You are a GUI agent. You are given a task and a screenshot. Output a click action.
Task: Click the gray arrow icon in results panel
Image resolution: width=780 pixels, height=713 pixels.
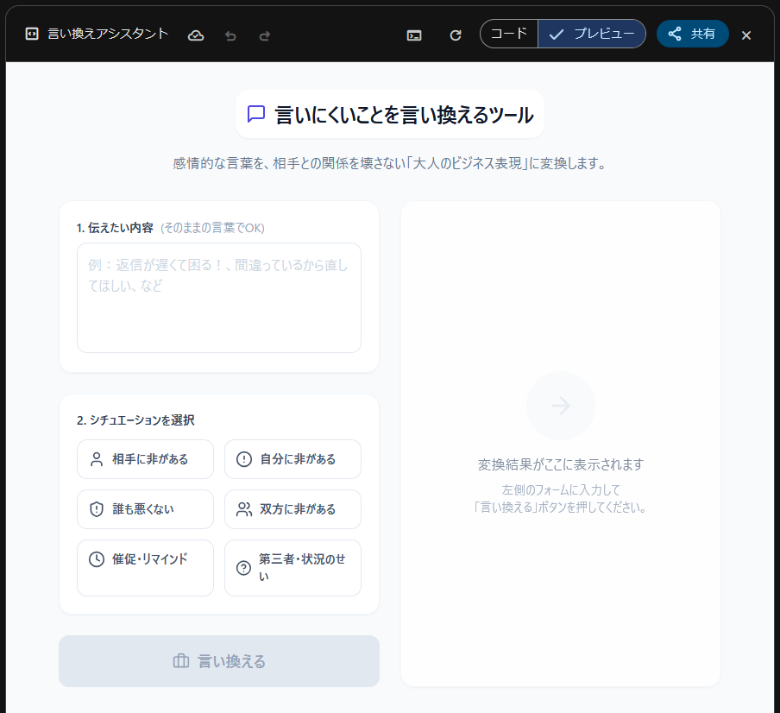561,406
